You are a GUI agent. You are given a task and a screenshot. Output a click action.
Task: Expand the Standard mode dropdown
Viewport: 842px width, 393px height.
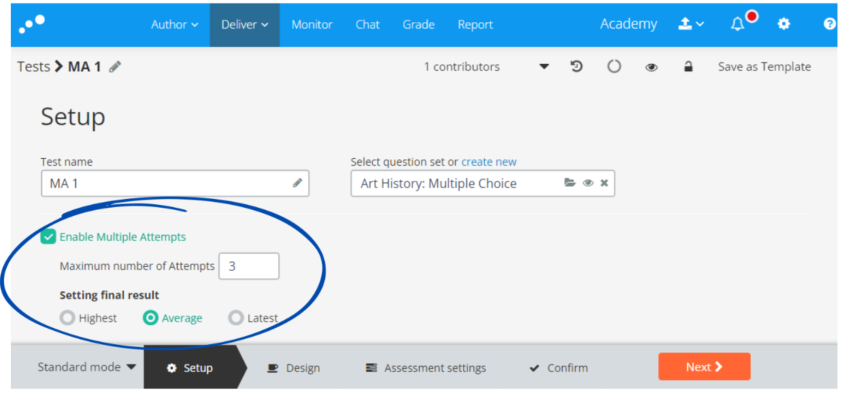(x=86, y=367)
